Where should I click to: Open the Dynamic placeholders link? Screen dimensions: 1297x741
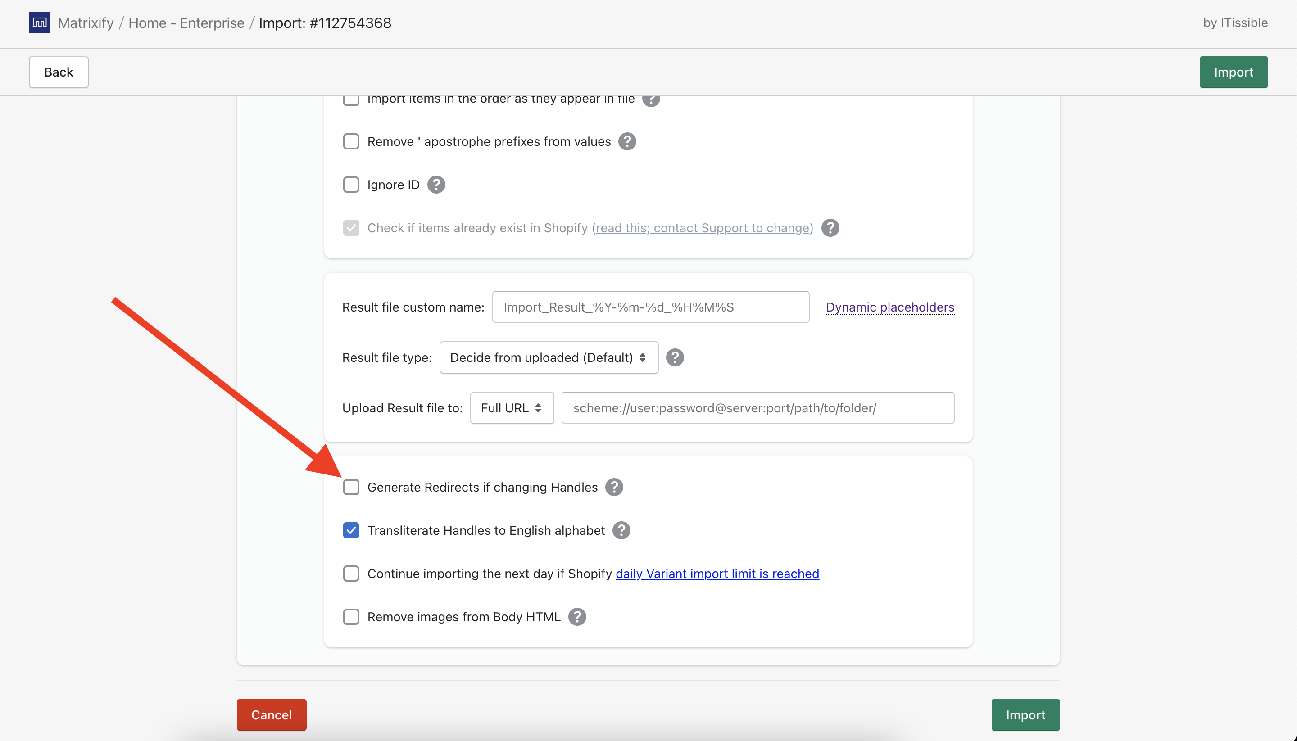pyautogui.click(x=889, y=307)
